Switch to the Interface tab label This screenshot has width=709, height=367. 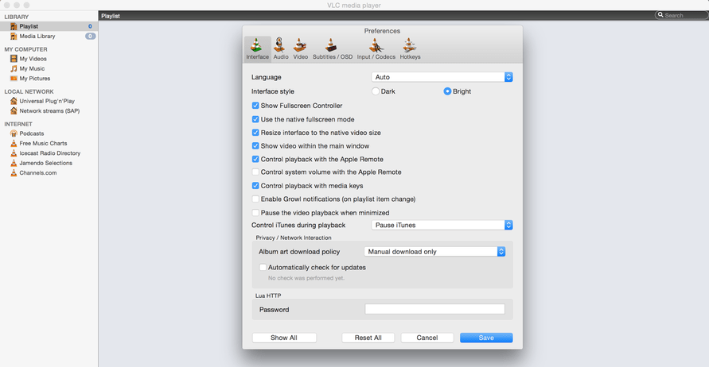tap(257, 57)
